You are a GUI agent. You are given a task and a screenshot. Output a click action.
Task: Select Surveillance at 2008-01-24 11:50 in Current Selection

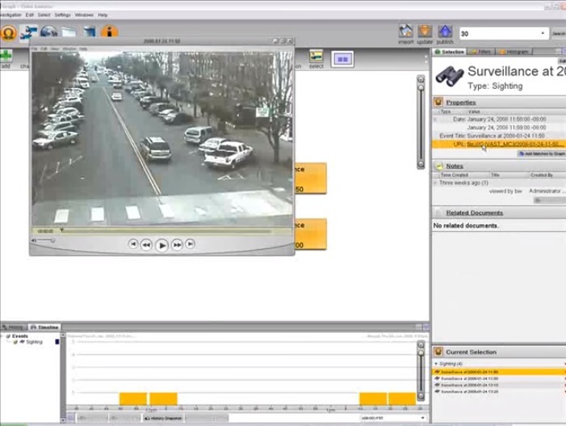[499, 372]
